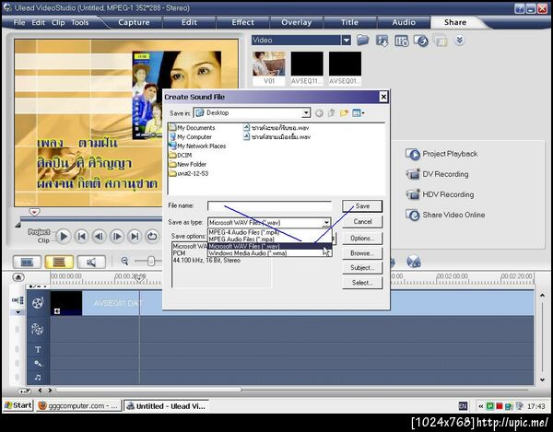The height and width of the screenshot is (432, 553).
Task: Click the go to End button
Action: [135, 237]
